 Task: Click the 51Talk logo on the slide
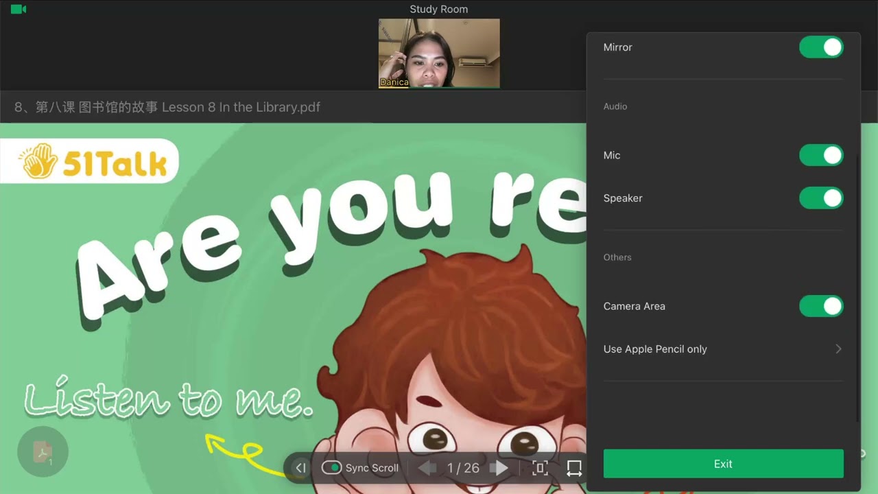point(89,161)
